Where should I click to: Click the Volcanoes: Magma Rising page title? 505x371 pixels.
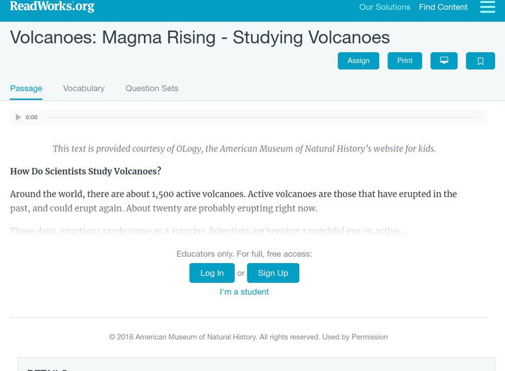pos(200,37)
